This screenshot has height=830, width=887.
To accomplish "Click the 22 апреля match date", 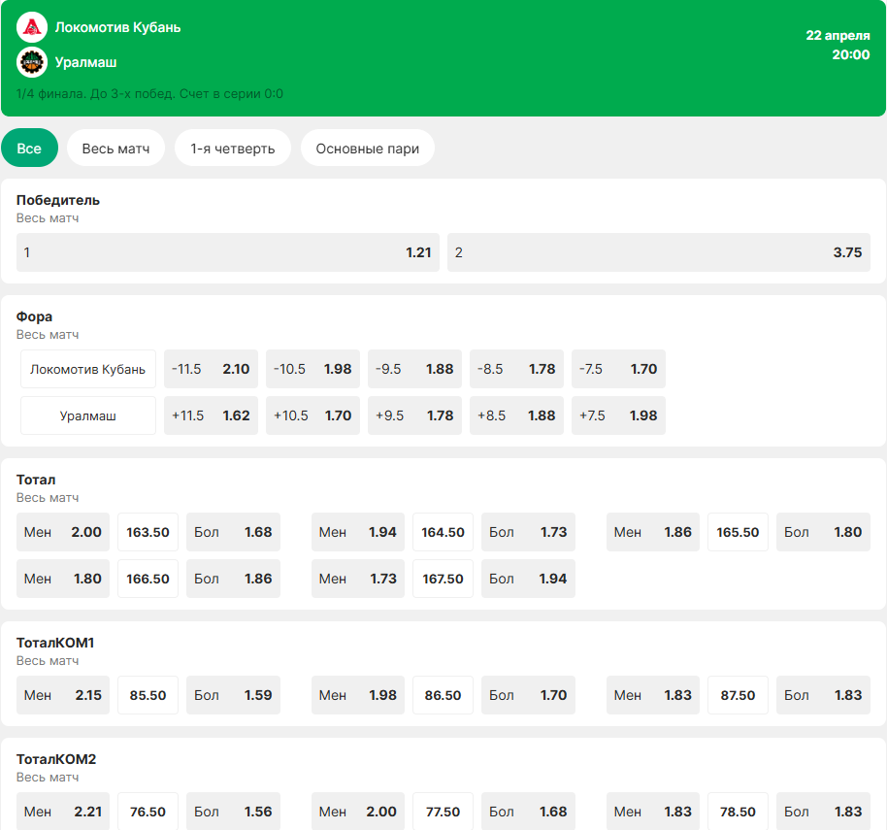I will pos(838,35).
